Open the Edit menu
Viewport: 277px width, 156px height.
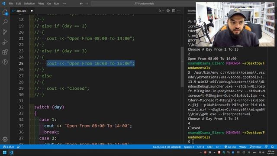coord(19,3)
